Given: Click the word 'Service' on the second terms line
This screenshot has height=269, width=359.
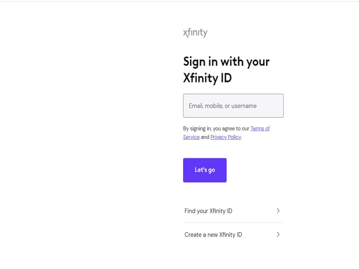Looking at the screenshot, I should pos(191,137).
